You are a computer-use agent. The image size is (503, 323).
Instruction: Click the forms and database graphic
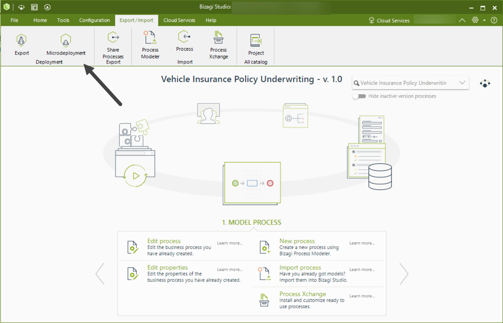369,152
